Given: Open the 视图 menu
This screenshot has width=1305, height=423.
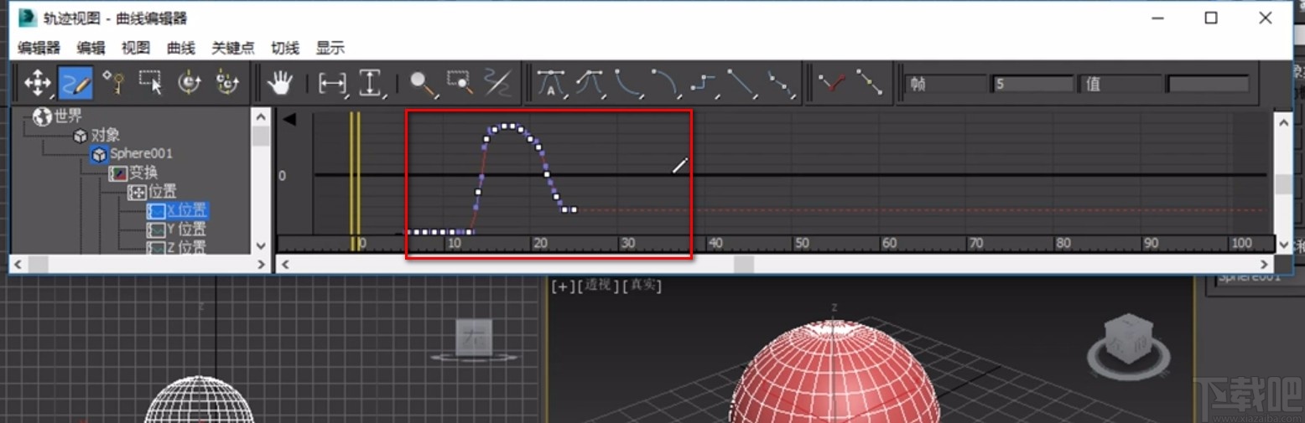Looking at the screenshot, I should (136, 48).
